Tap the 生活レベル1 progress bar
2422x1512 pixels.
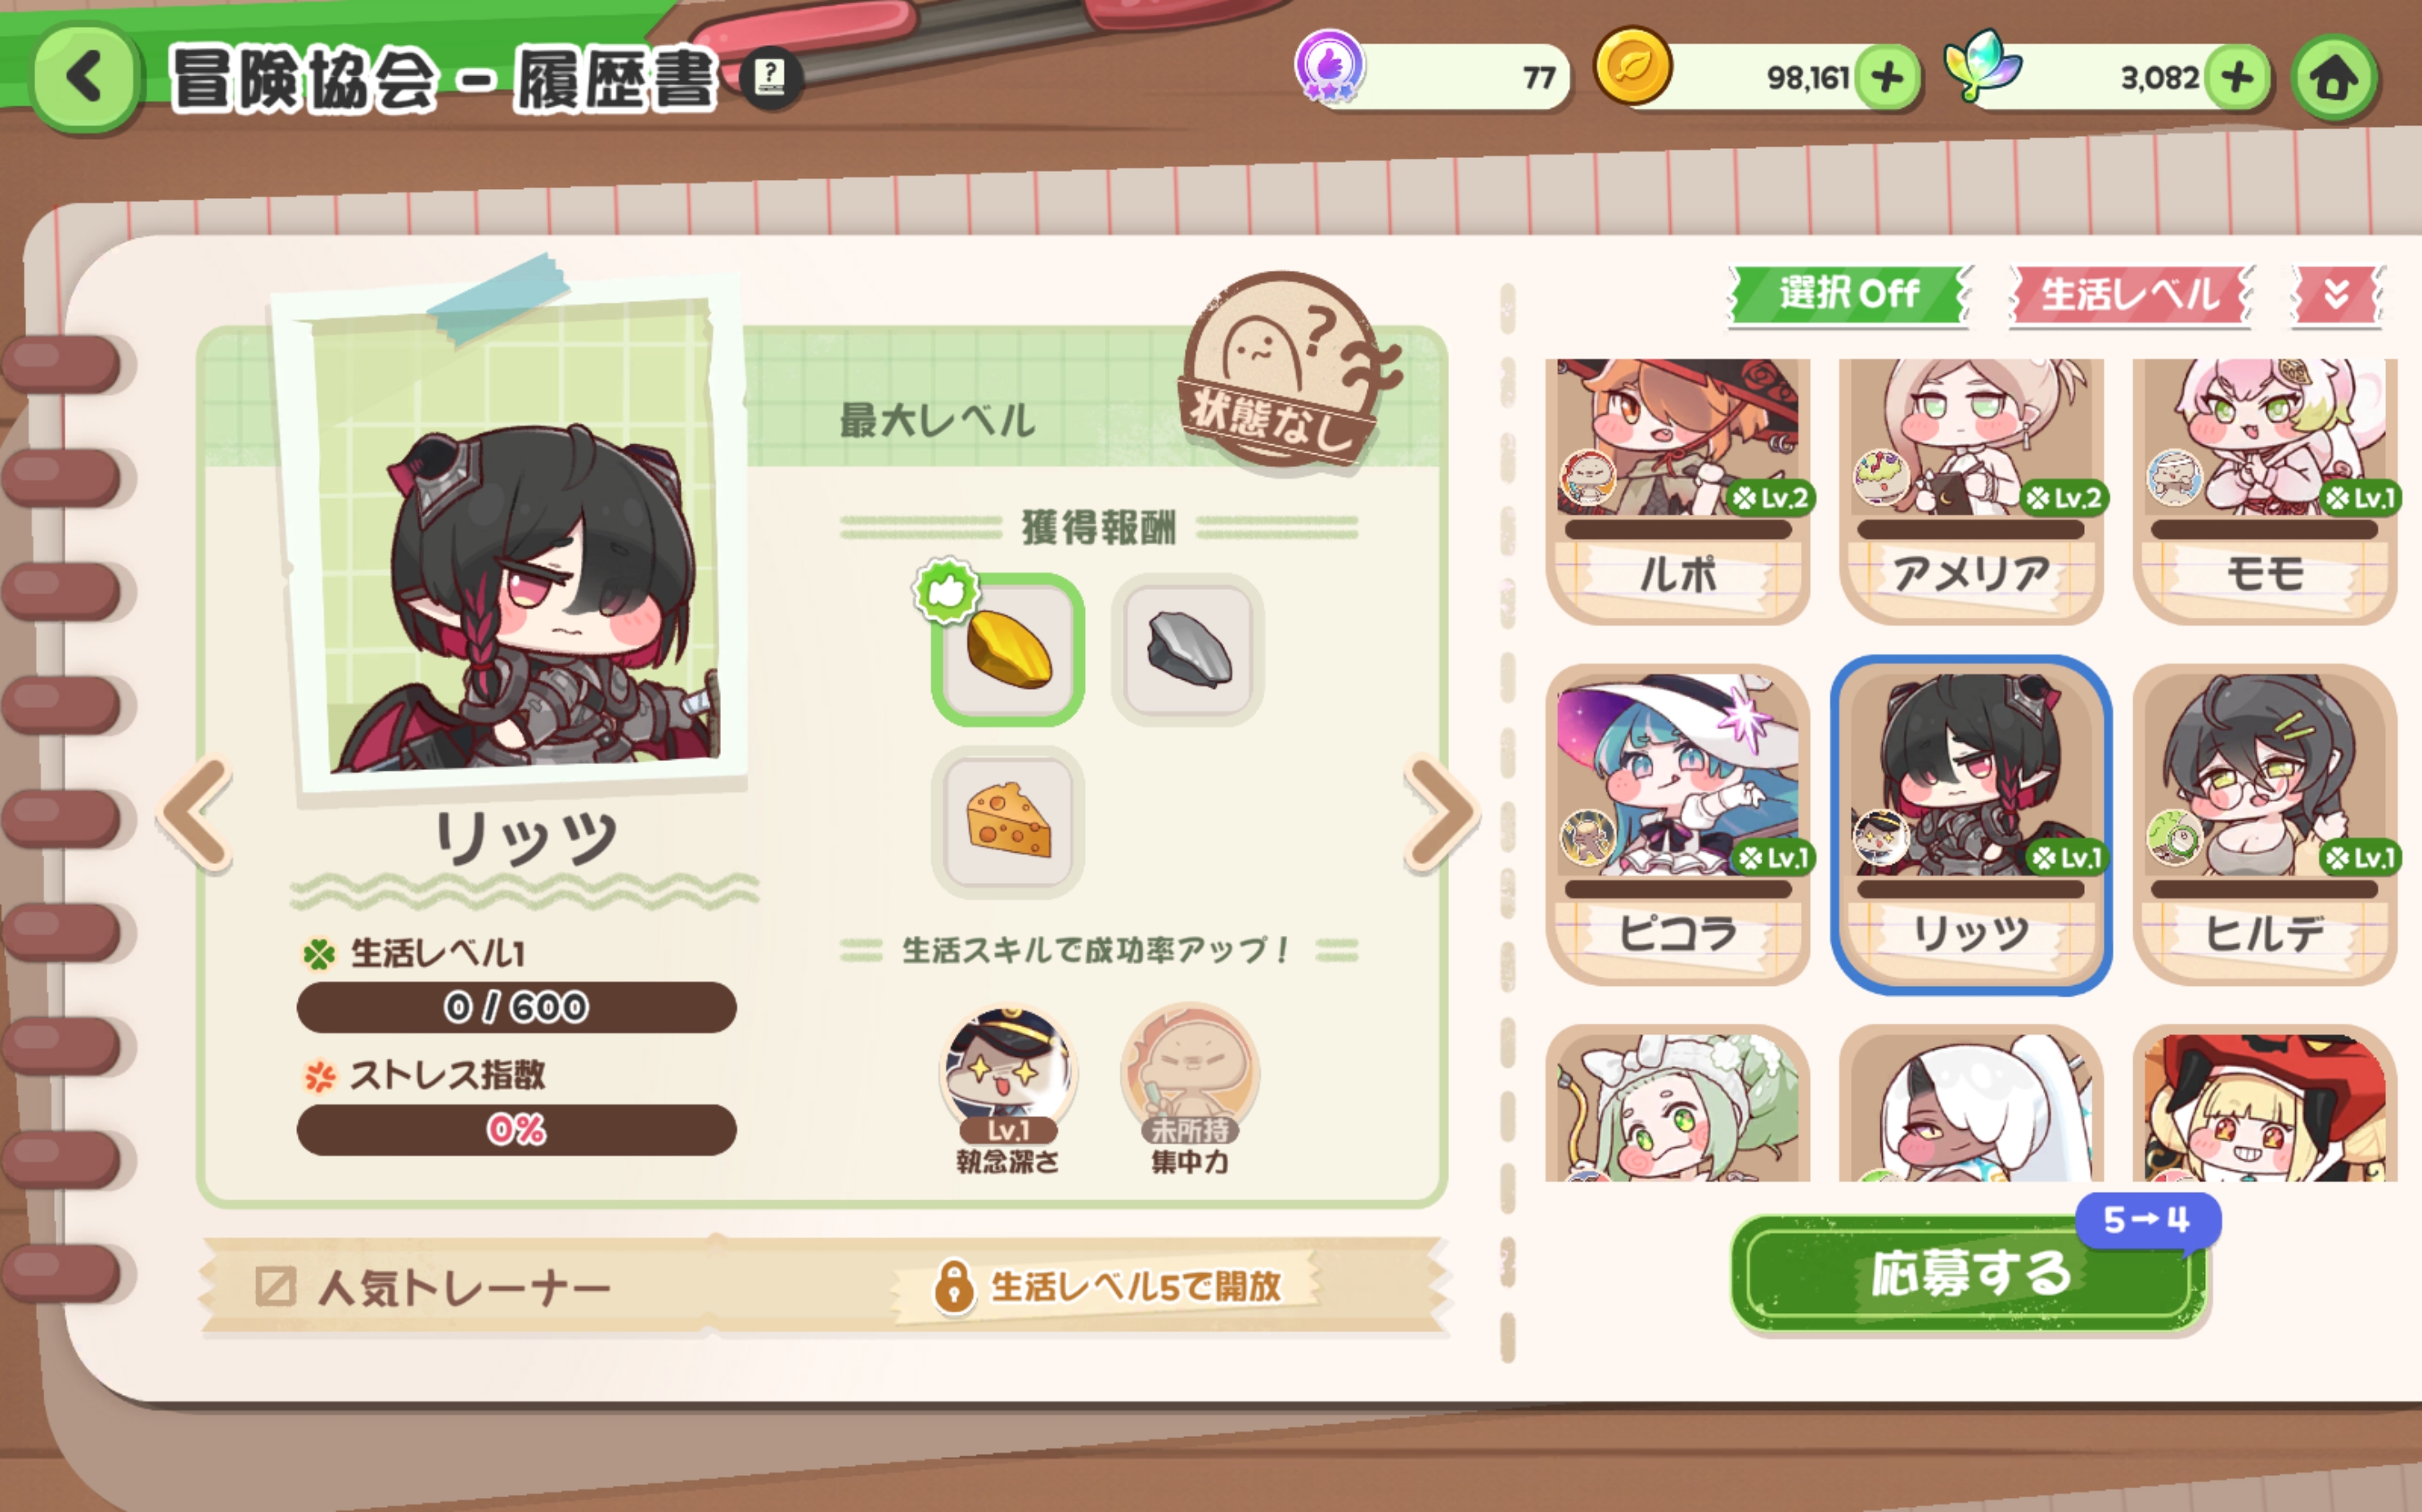516,1007
